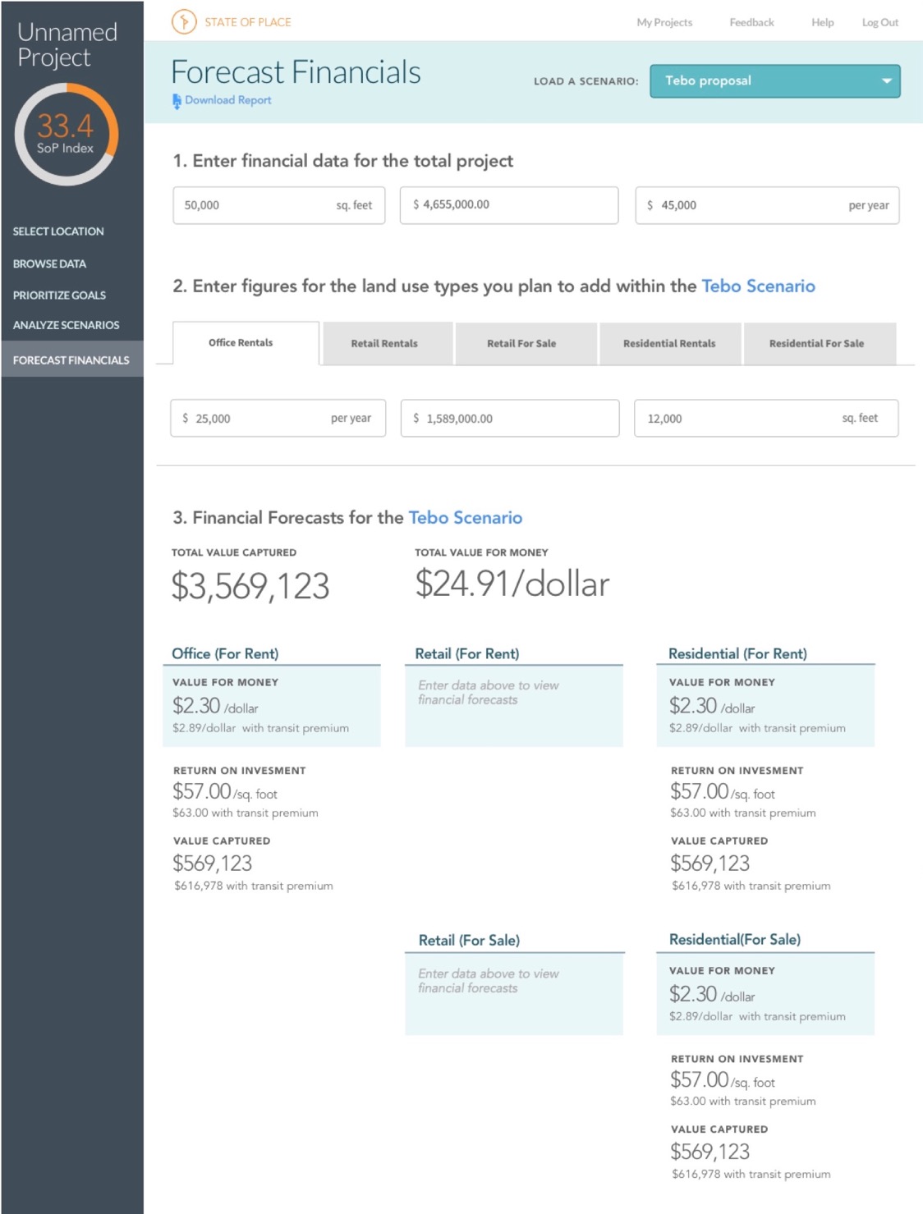Click the State of Place compass logo icon
Screen dimensions: 923x1214
(x=184, y=21)
